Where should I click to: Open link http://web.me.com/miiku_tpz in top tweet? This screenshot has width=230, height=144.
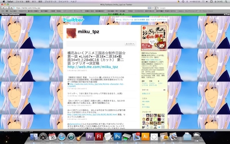(93, 67)
